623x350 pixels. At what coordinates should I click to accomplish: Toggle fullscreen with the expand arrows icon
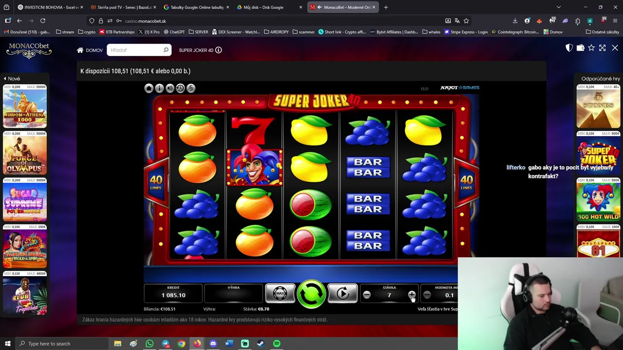click(603, 48)
